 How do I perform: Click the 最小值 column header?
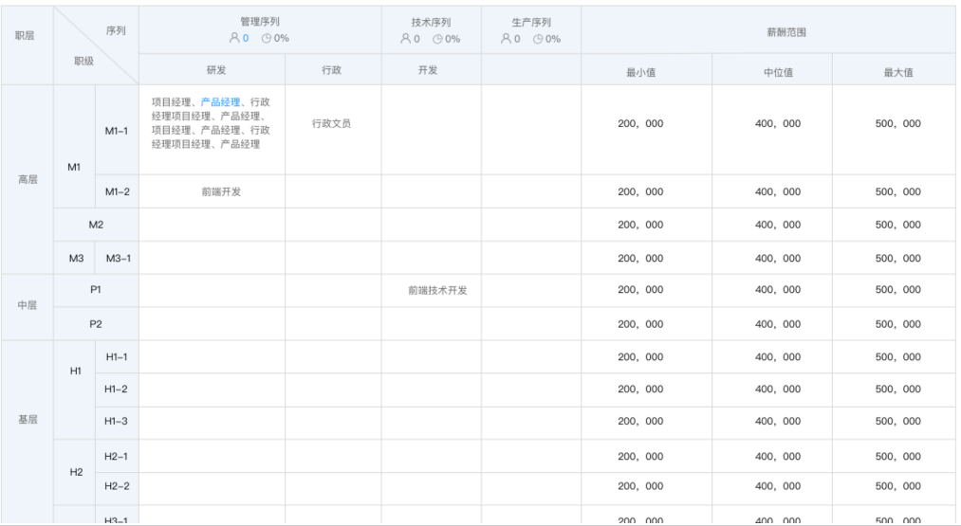pyautogui.click(x=641, y=72)
